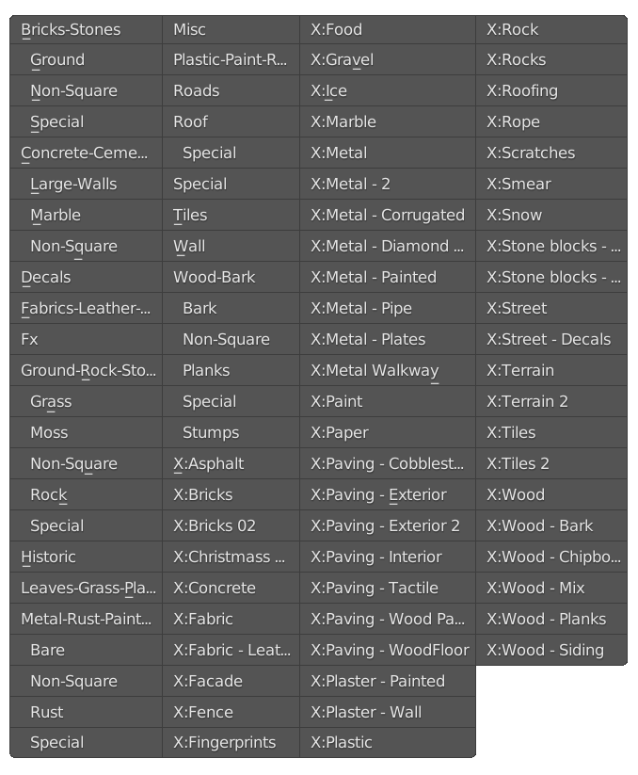638x775 pixels.
Task: Pick X:Street - Decals
Action: [x=551, y=340]
